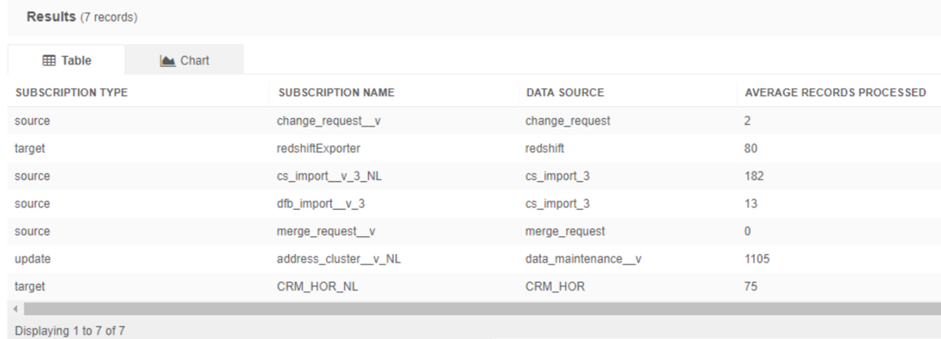Sort by Subscription Name column header
Viewport: 941px width, 339px height.
[x=337, y=93]
